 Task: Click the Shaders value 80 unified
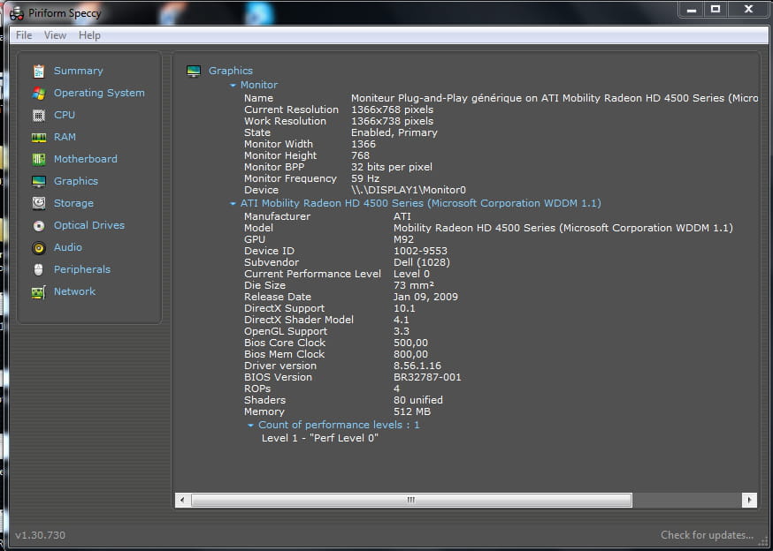[x=418, y=400]
